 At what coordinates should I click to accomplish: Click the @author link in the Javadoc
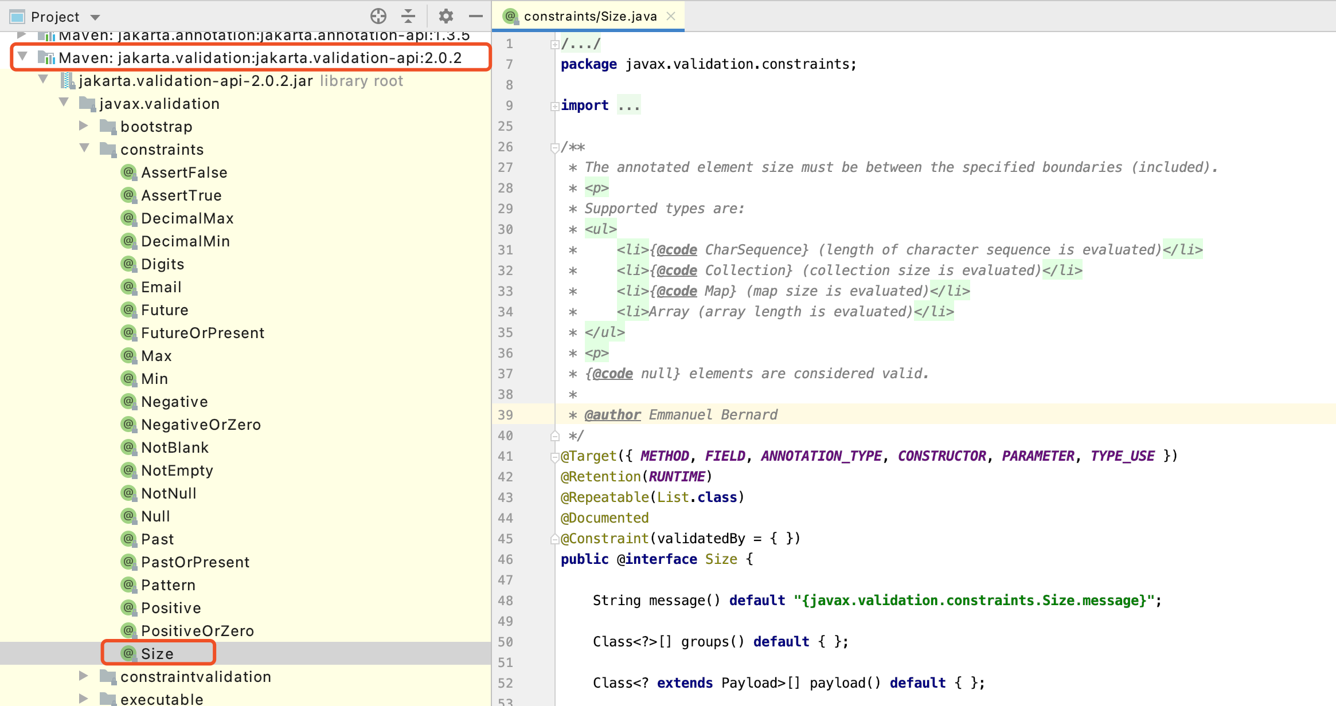[612, 414]
